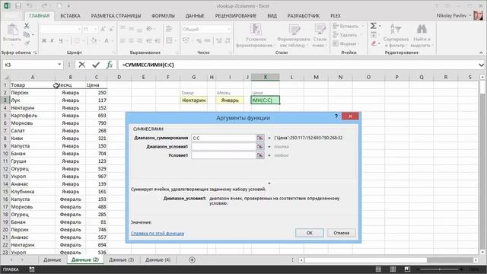Click the Найти и выделить binoculars icon
The width and height of the screenshot is (487, 274).
(x=422, y=29)
